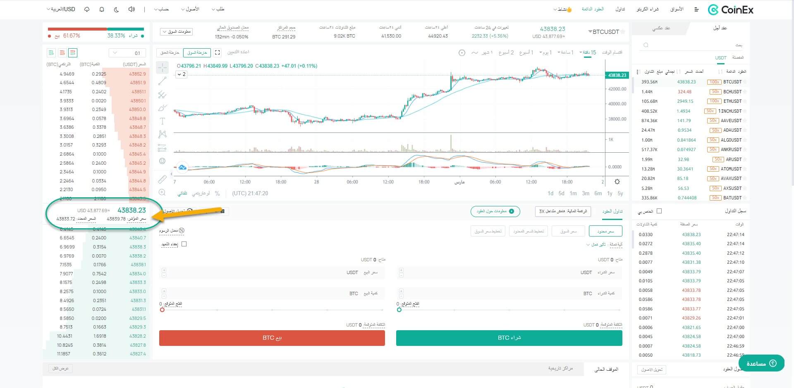Toggle sound speaker icon

point(132,9)
